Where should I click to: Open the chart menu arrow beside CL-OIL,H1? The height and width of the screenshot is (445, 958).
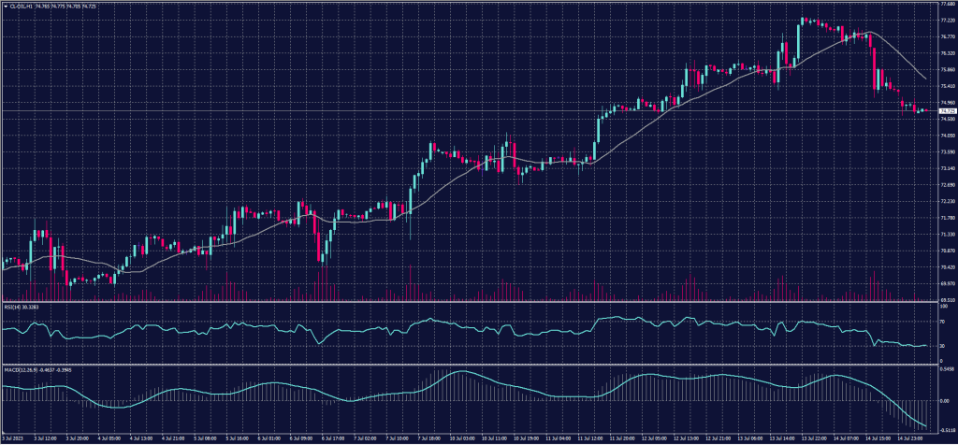coord(5,6)
